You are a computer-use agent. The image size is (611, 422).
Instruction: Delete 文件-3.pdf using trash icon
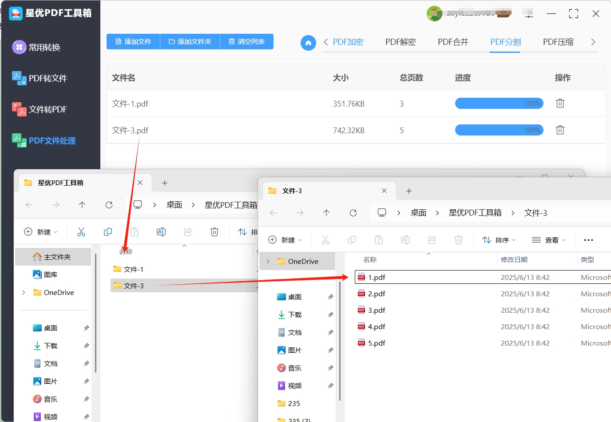point(560,130)
